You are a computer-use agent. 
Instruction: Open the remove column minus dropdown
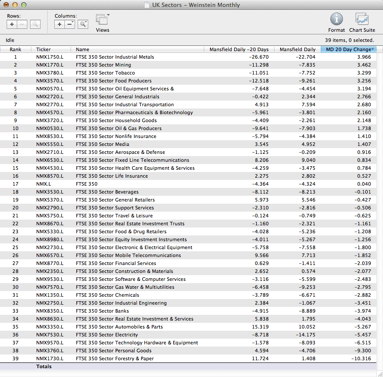coord(70,25)
